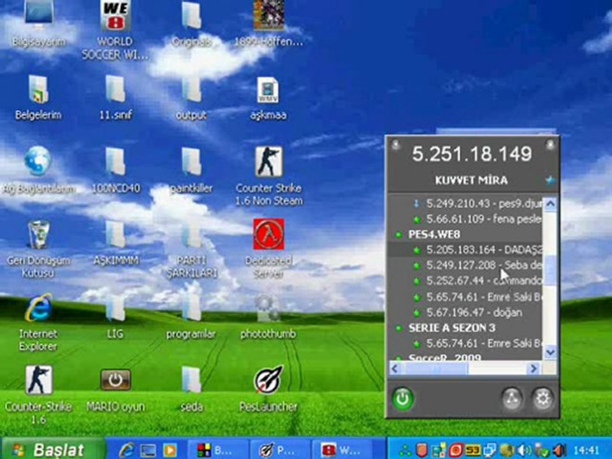The width and height of the screenshot is (612, 459).
Task: Click the media player quick launch icon
Action: tap(170, 451)
